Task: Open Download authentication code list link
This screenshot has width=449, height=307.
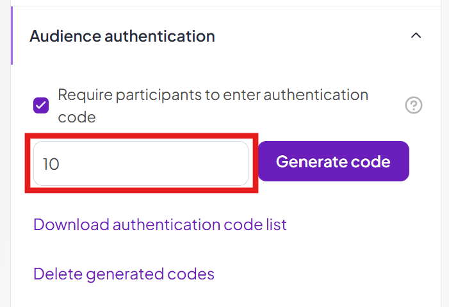Action: point(160,225)
